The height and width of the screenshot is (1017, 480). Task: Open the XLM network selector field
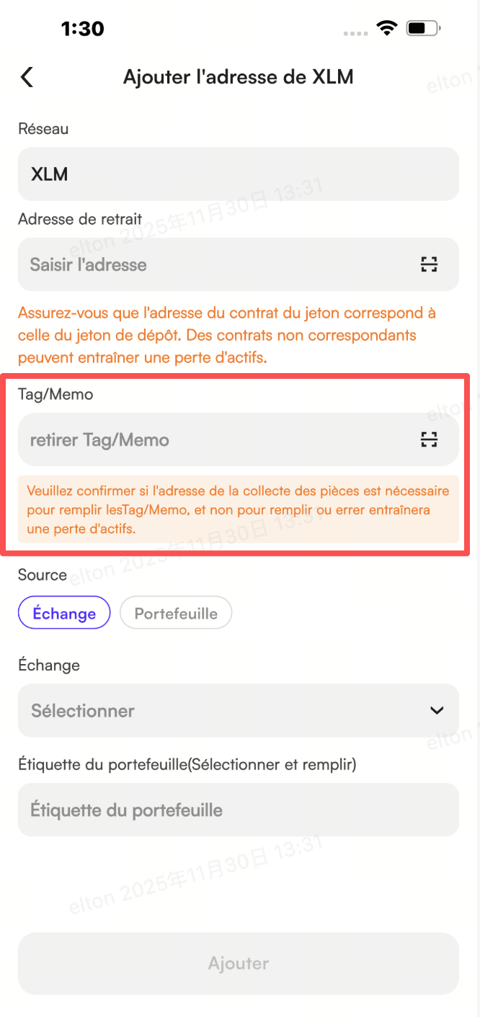coord(239,174)
